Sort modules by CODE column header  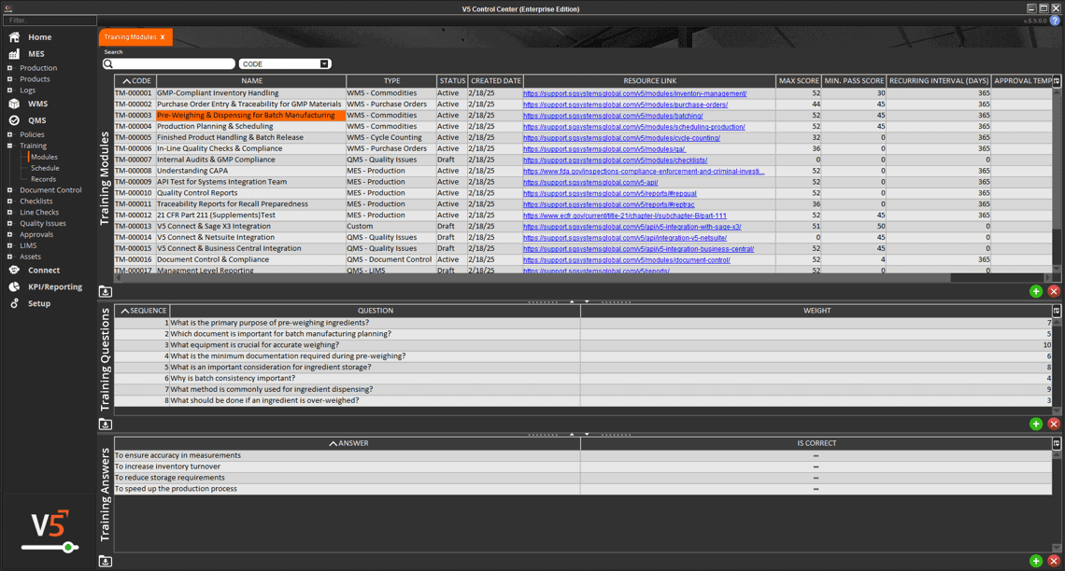click(135, 80)
